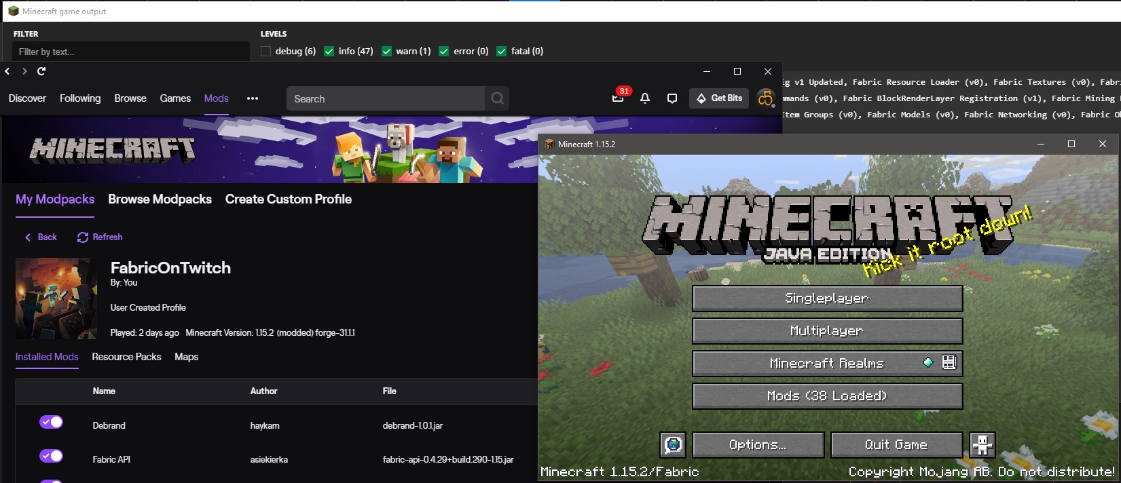Disable the Debrand mod toggle
The image size is (1121, 483).
[x=51, y=422]
